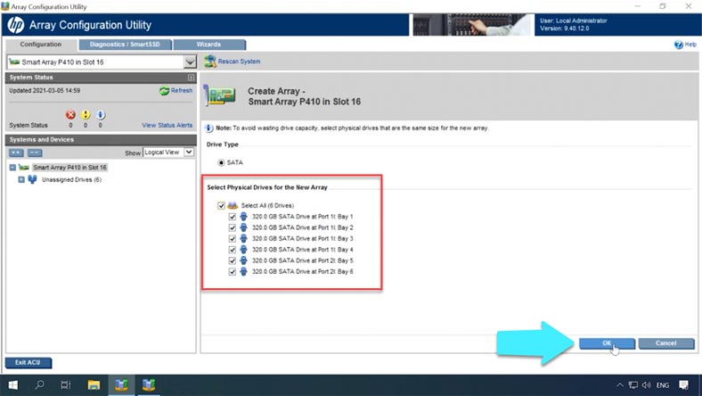Click the Select All drives group icon
Screen dimensions: 702x396
(233, 205)
